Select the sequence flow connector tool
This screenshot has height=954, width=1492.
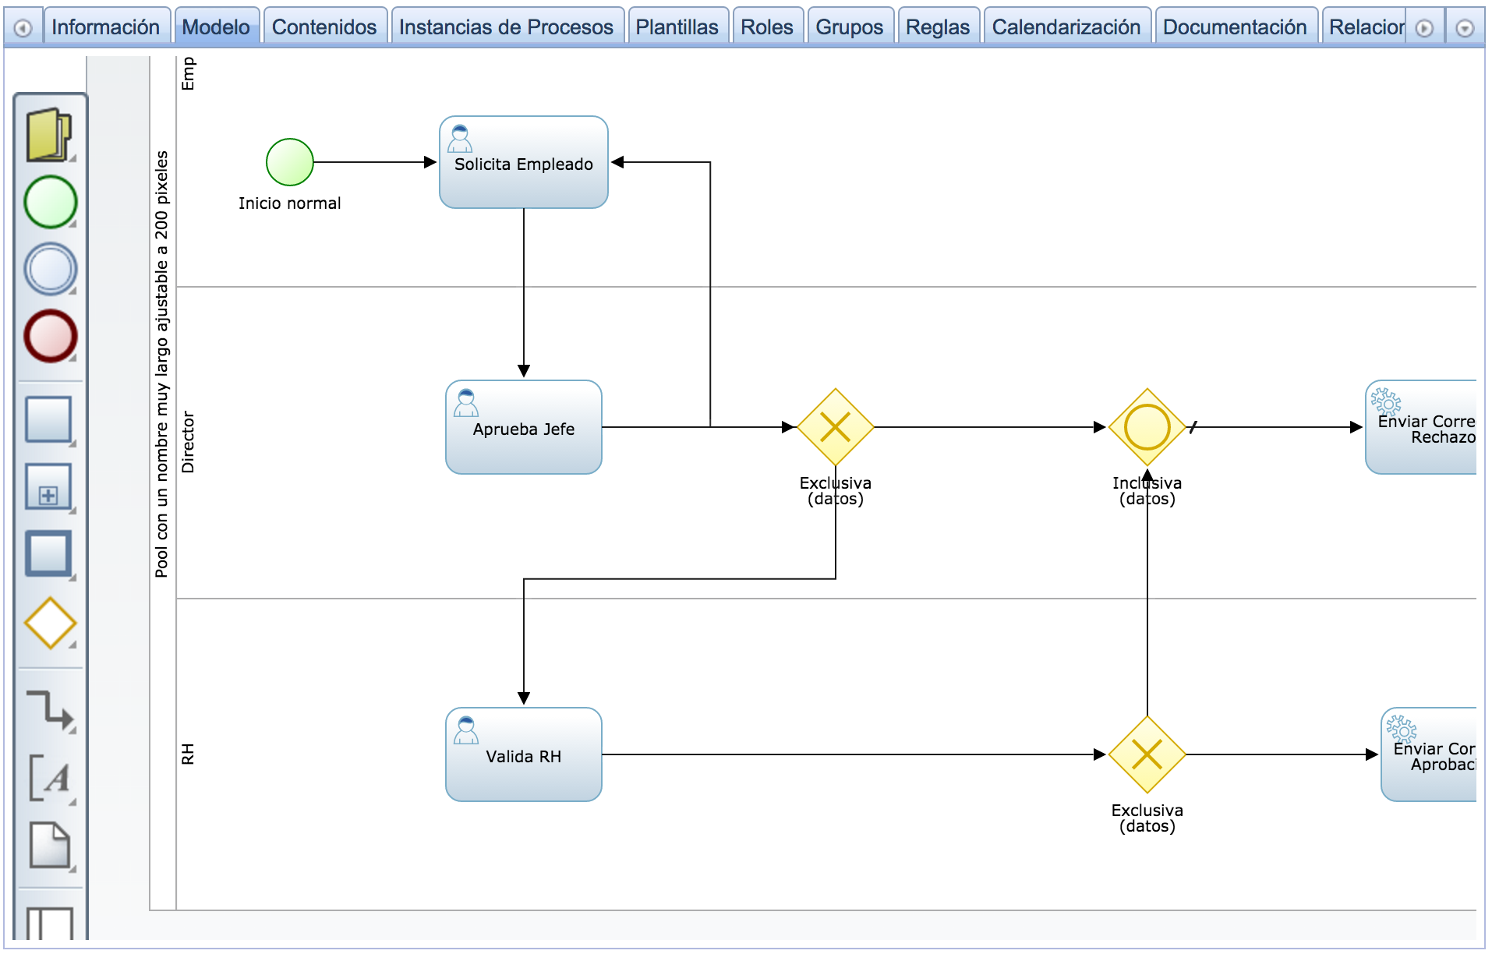(50, 710)
